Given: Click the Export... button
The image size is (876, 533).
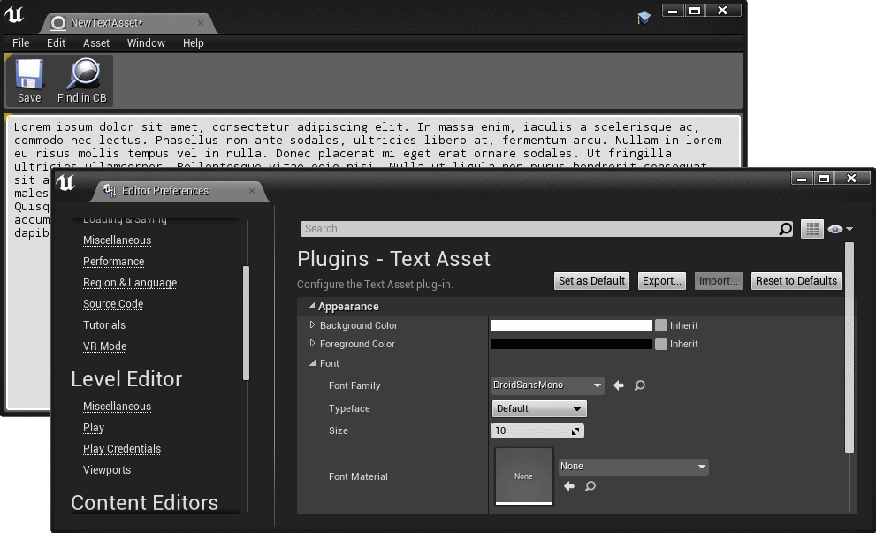Looking at the screenshot, I should click(x=661, y=281).
